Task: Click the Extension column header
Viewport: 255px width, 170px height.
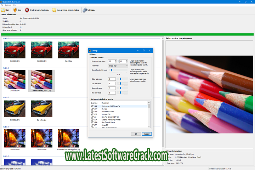Action: tap(94, 103)
